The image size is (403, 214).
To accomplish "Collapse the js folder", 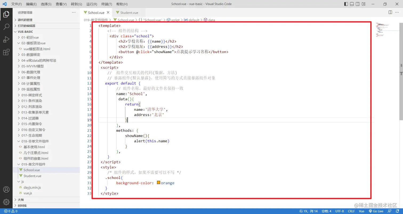I will [x=46, y=181].
